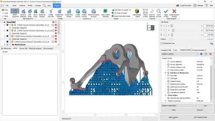The width and height of the screenshot is (215, 121).
Task: Click the Zoom to Area icon
Action: [159, 11]
